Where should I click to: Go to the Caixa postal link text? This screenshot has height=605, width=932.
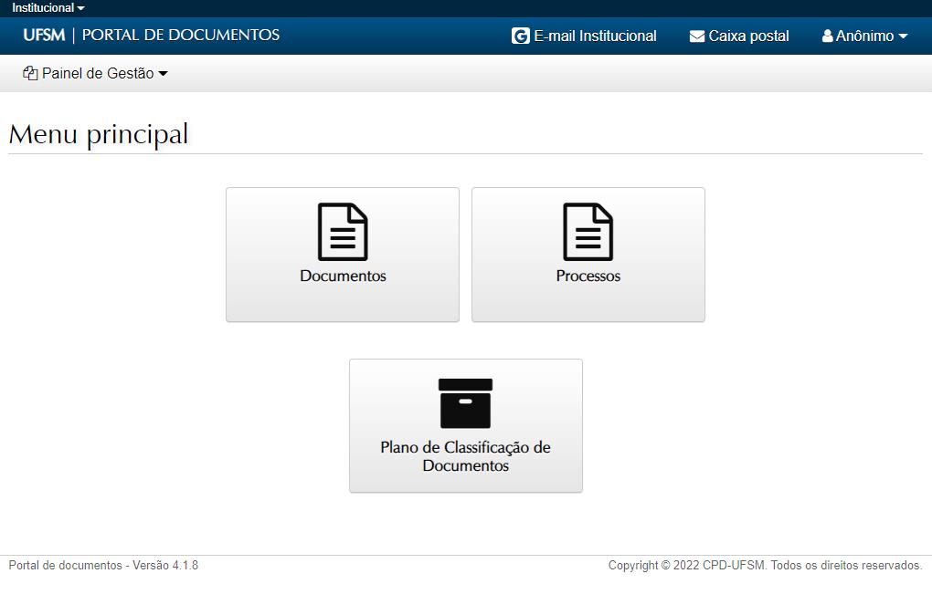pyautogui.click(x=748, y=37)
